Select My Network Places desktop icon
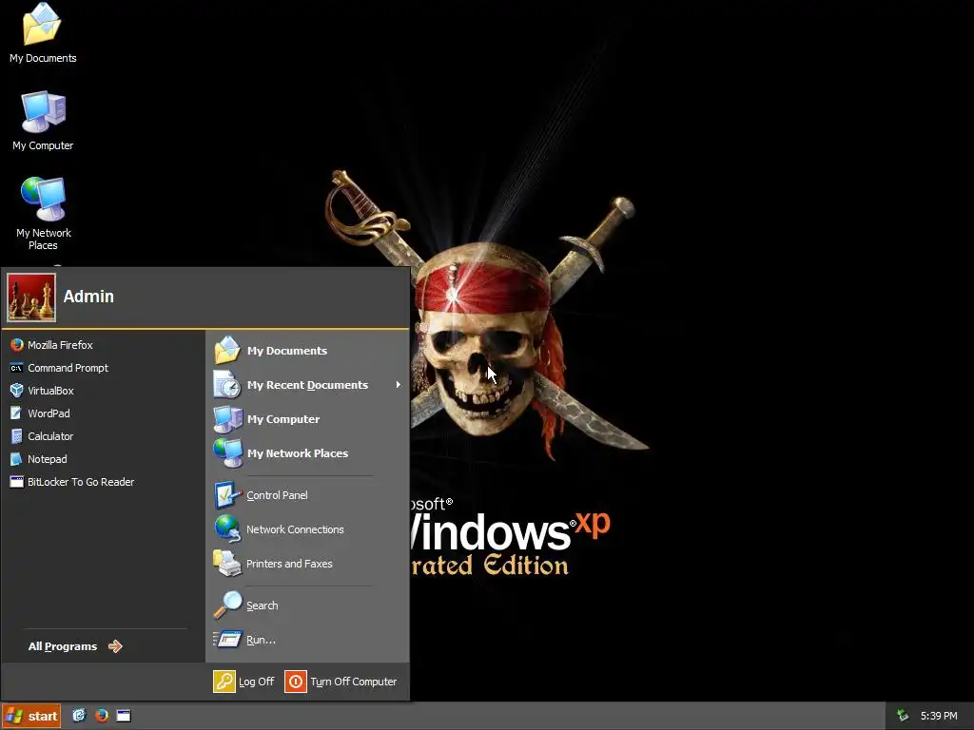The image size is (974, 730). (x=44, y=213)
